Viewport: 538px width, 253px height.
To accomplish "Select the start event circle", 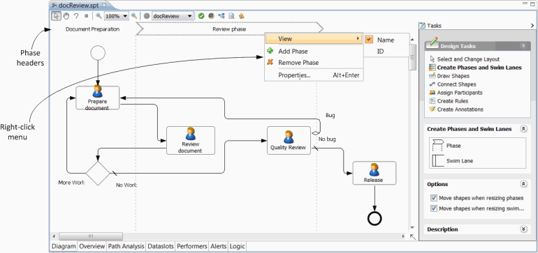I will (x=98, y=53).
